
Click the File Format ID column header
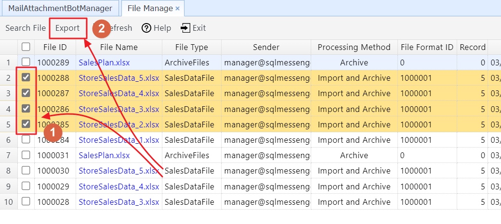coord(427,47)
